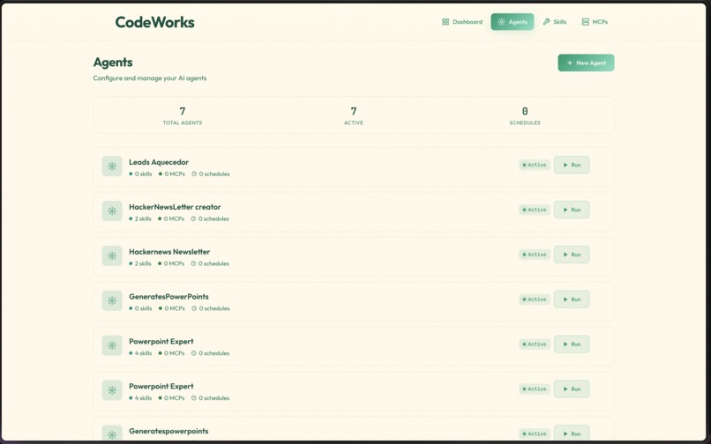This screenshot has height=444, width=711.
Task: Click the Active count stat
Action: point(354,115)
